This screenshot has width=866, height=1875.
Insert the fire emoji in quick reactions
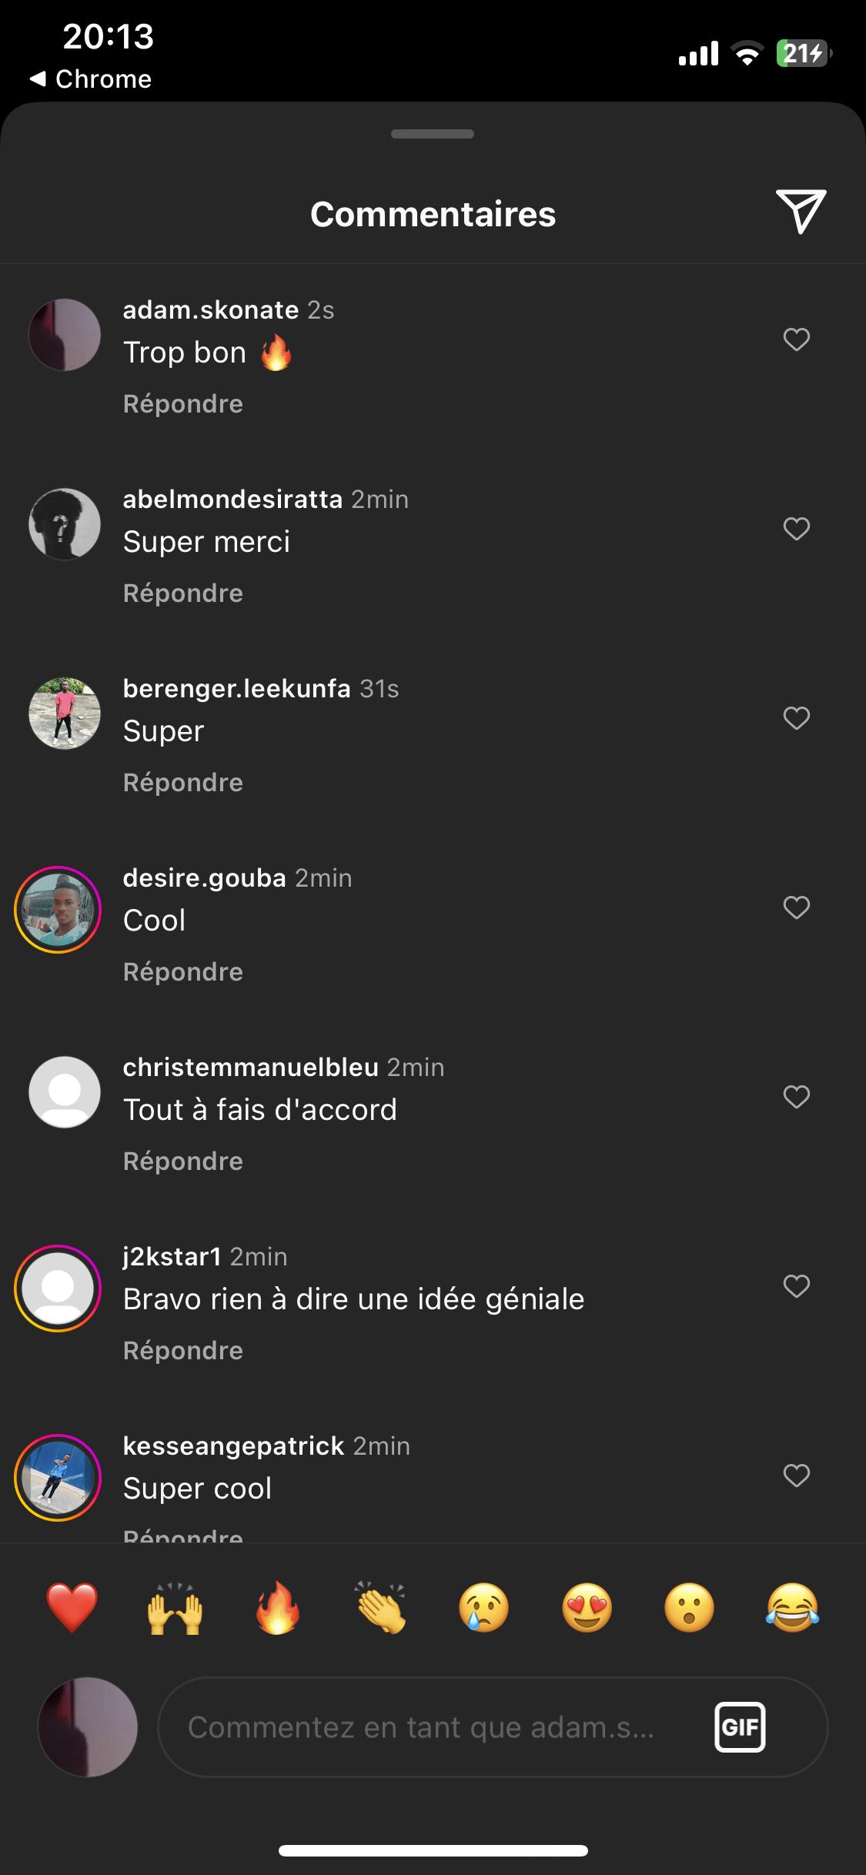tap(278, 1608)
